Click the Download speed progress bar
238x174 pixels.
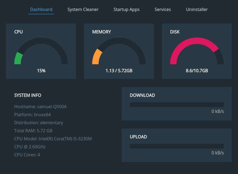click(x=176, y=105)
